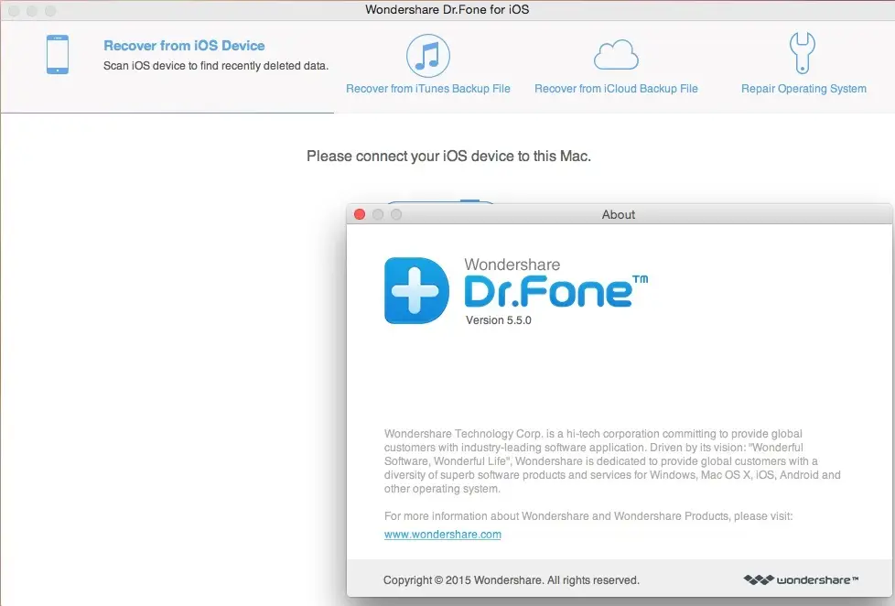
Task: Open Recover from iOS Device tab
Action: pyautogui.click(x=184, y=46)
